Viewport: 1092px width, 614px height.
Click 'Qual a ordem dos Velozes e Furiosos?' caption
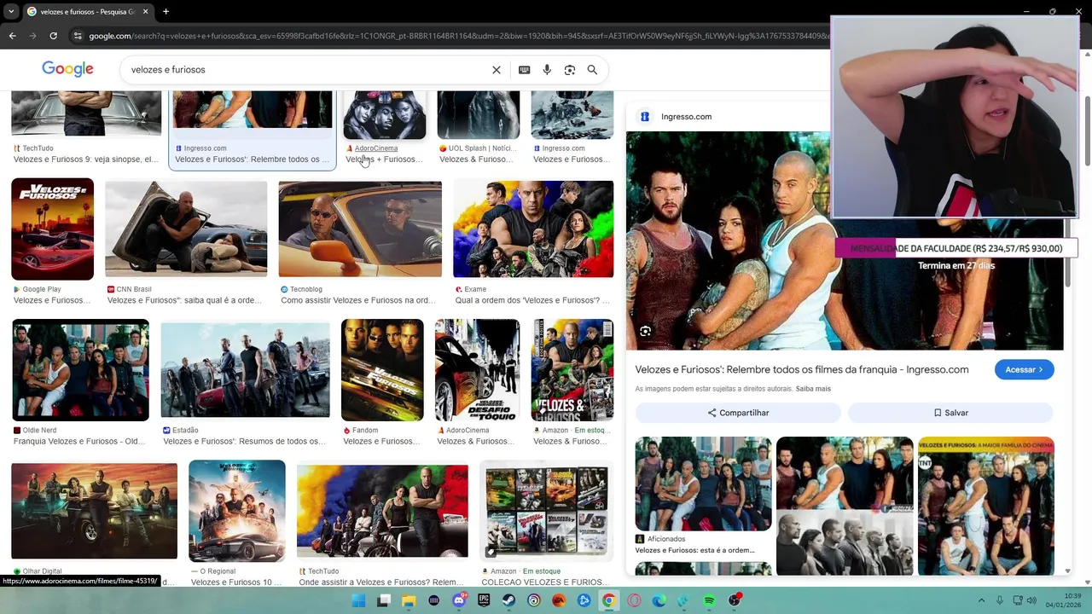[532, 300]
